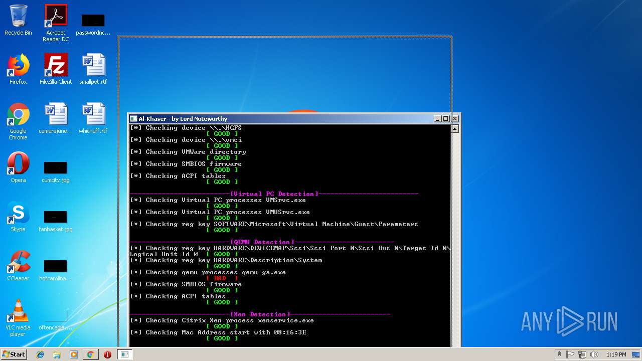This screenshot has width=642, height=361.
Task: Switch to the Al-Khaser console taskbar button
Action: point(124,354)
